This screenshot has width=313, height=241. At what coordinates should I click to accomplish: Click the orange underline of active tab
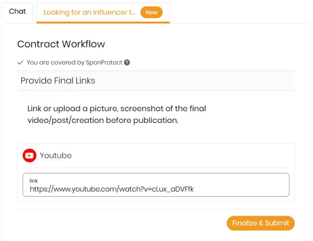(103, 22)
